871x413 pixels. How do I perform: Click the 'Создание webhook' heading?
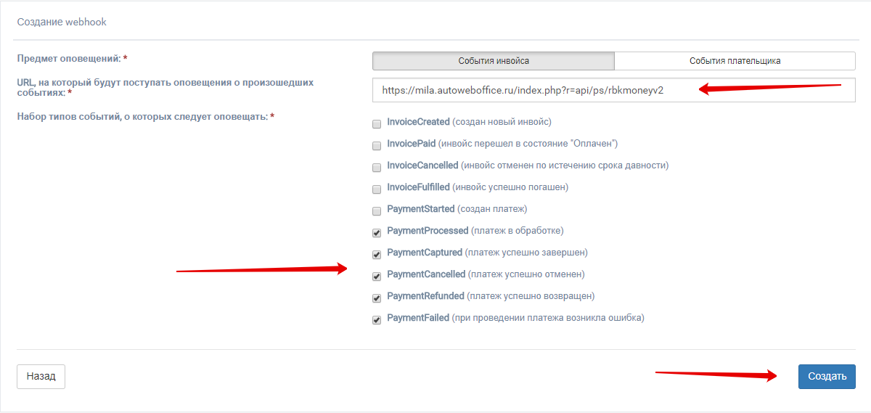[62, 22]
